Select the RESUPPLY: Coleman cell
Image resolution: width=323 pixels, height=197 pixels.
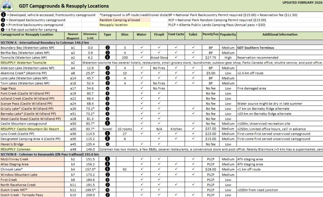click(x=32, y=149)
